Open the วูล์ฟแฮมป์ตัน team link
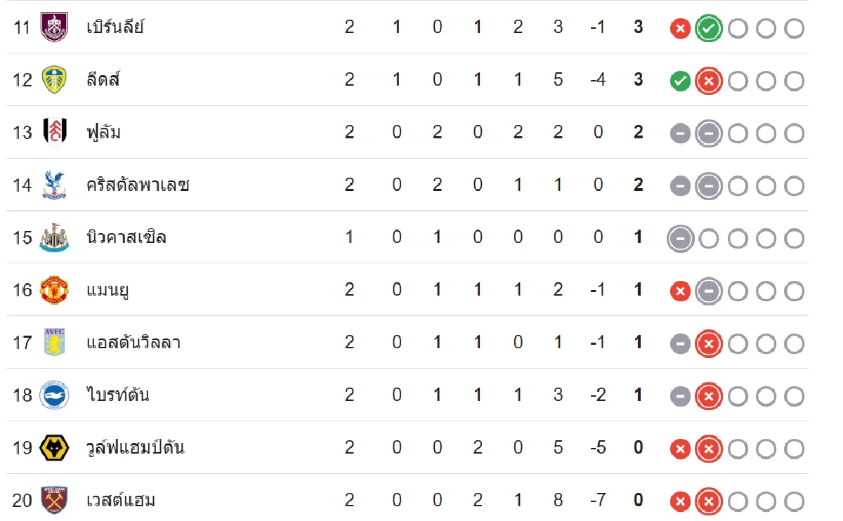The image size is (843, 521). click(x=136, y=448)
